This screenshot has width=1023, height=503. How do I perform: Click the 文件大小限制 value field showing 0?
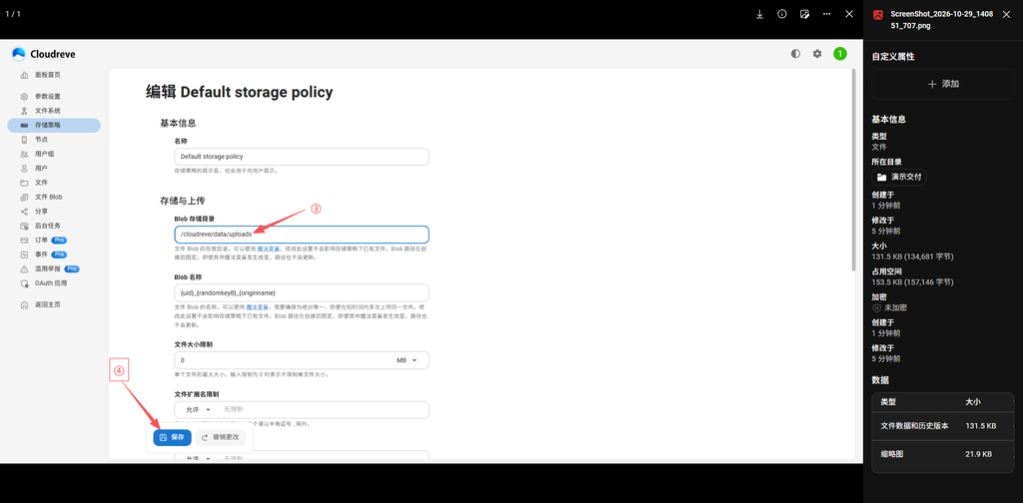pos(282,360)
